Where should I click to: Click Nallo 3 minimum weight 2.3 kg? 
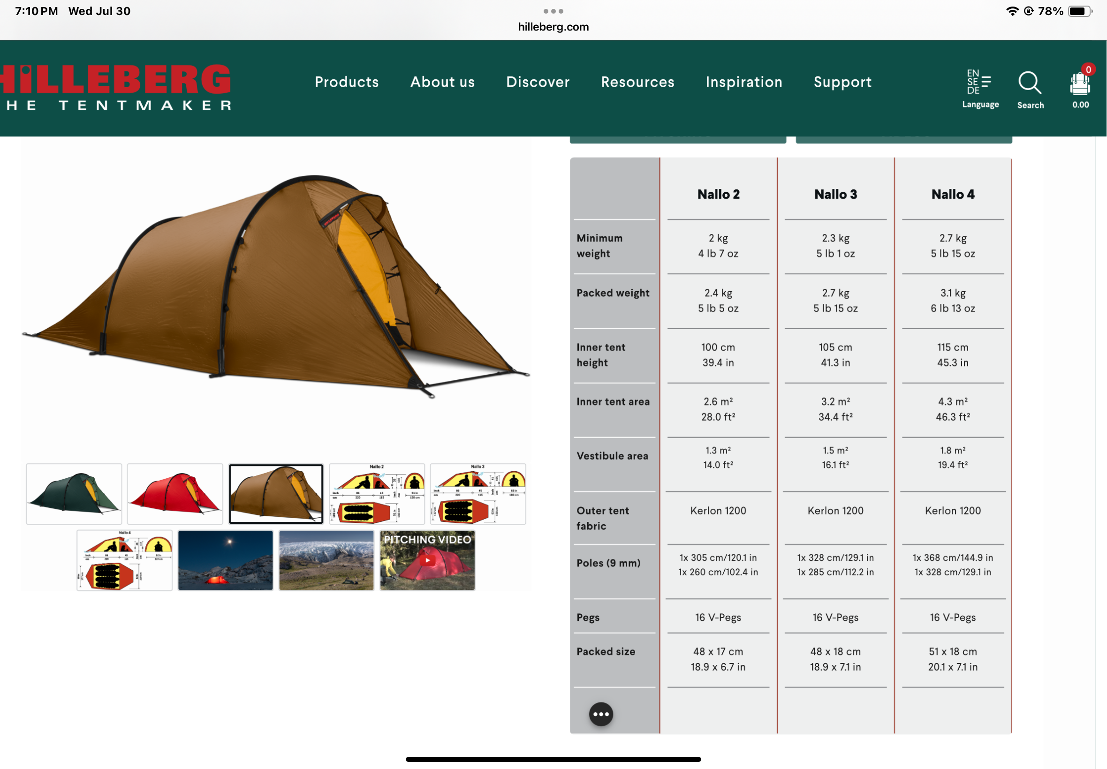pos(835,238)
